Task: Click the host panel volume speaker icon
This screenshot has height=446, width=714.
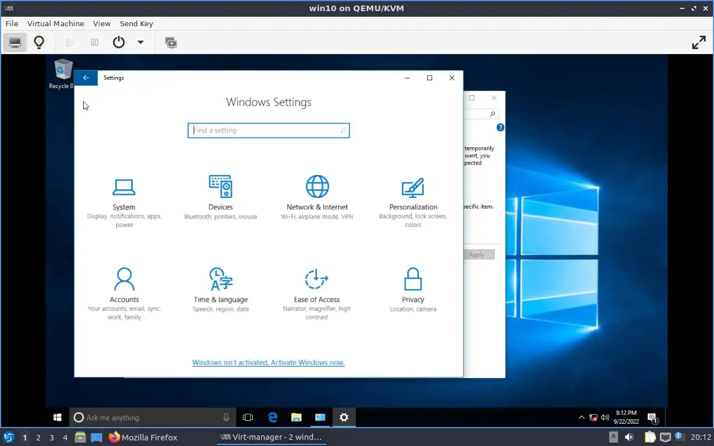Action: click(x=629, y=437)
